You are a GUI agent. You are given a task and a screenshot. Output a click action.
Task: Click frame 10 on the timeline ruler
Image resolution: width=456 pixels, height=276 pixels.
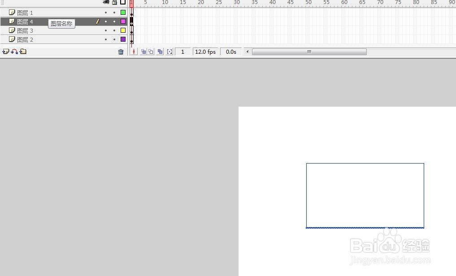tap(165, 3)
